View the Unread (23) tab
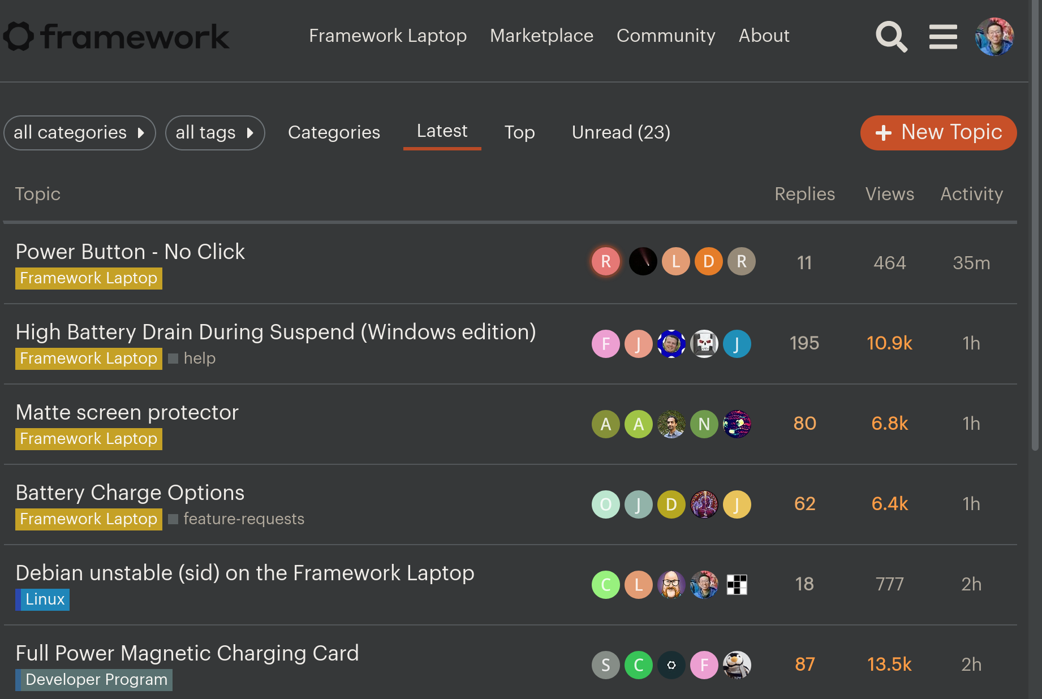Screen dimensions: 1042x699 (x=621, y=132)
